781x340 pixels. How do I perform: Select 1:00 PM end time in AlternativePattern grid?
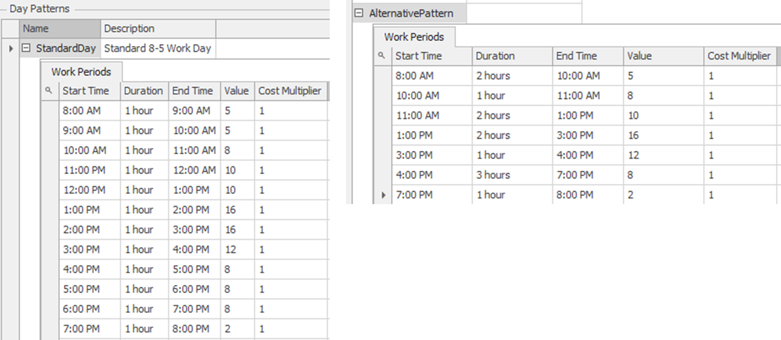pos(587,115)
